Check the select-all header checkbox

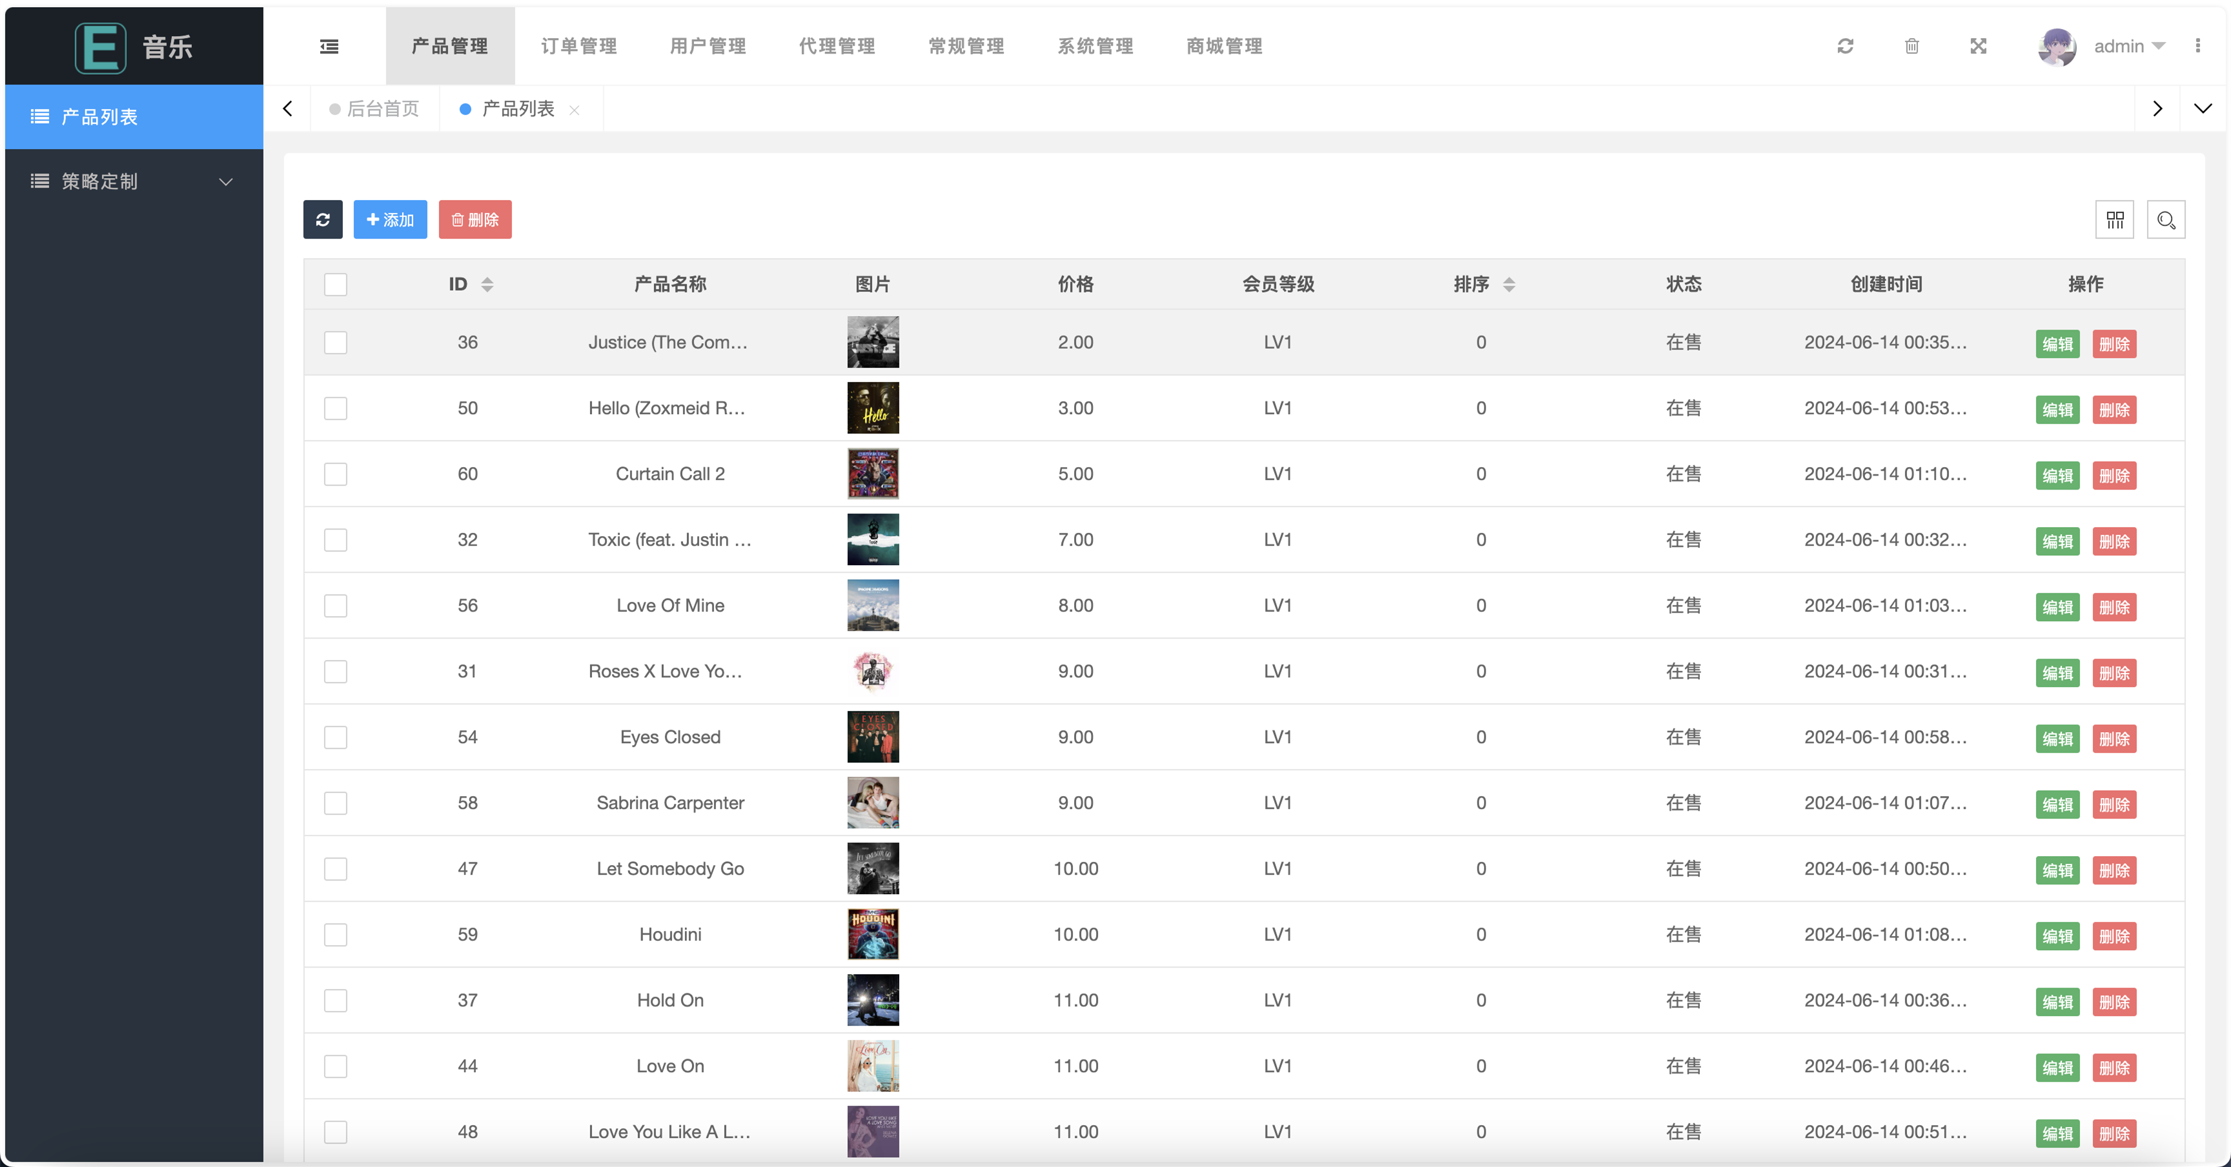click(335, 285)
